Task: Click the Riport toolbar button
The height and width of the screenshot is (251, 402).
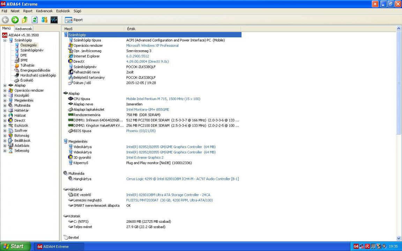Action: (74, 20)
